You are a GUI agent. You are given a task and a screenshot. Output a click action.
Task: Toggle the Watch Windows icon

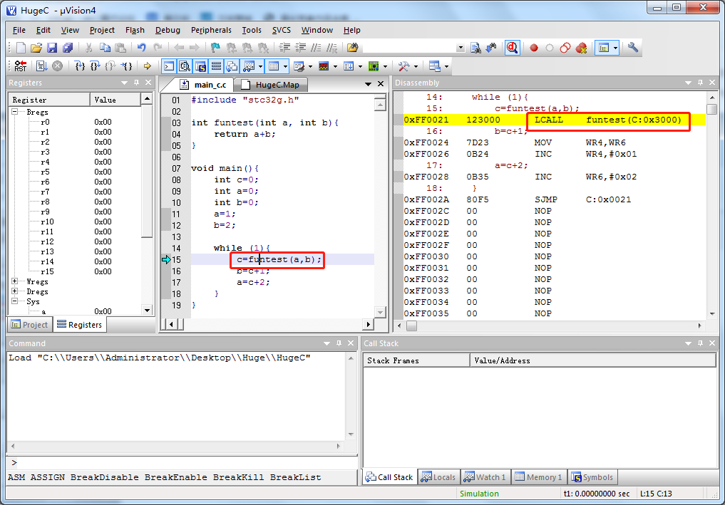(x=249, y=66)
